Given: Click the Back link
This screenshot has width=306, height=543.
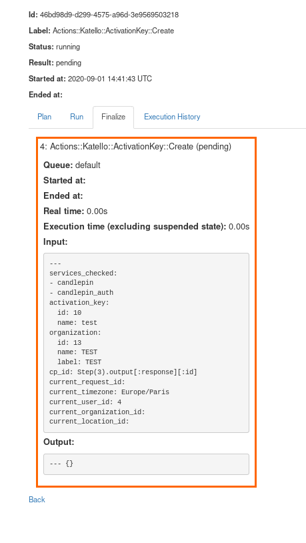Looking at the screenshot, I should click(x=37, y=500).
